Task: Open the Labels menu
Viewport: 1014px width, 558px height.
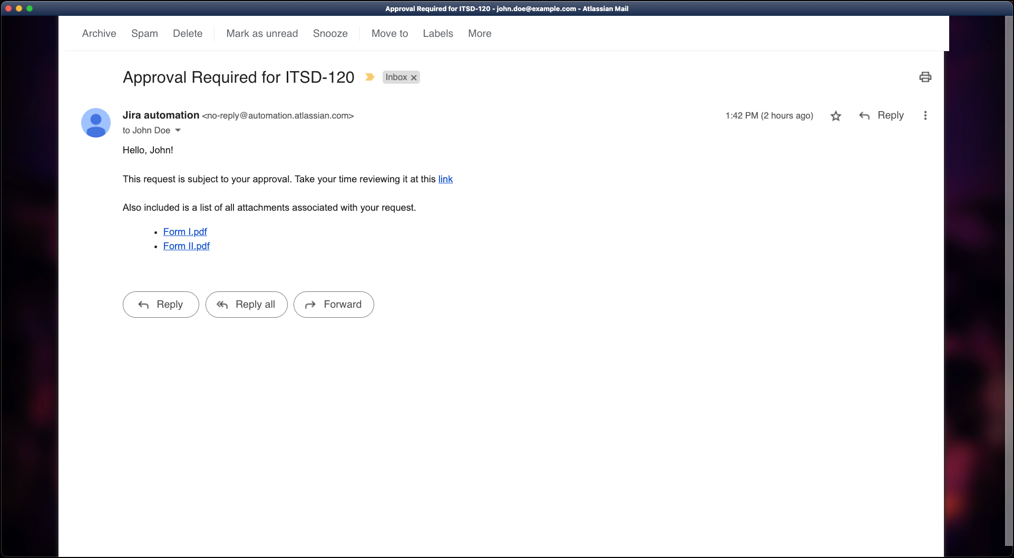Action: [x=438, y=33]
